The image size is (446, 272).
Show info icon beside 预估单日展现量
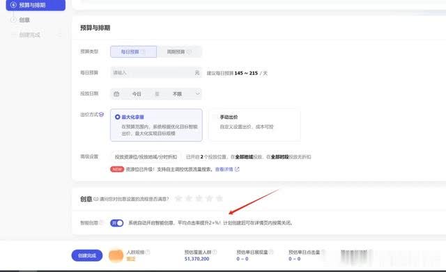[271, 252]
